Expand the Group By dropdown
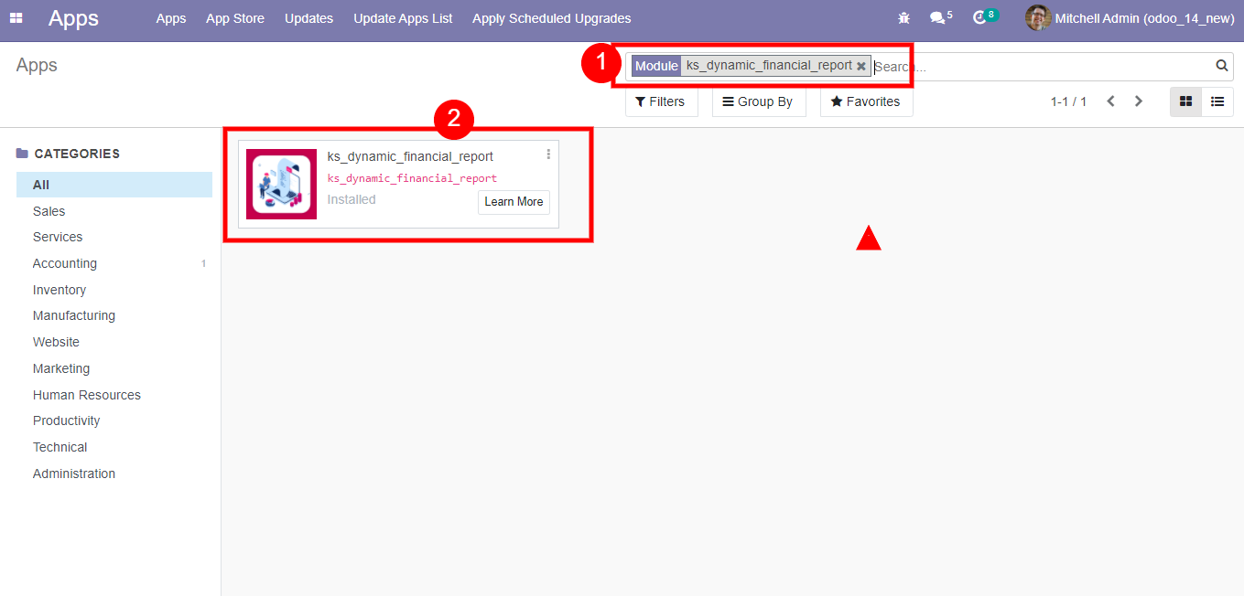The height and width of the screenshot is (596, 1244). [758, 101]
